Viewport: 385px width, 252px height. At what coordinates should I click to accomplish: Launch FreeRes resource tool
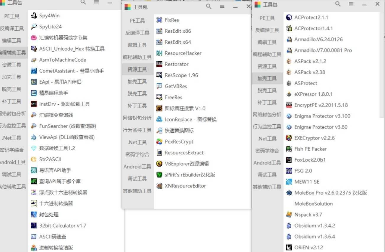tap(173, 97)
